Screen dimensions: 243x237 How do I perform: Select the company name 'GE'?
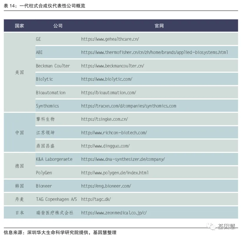point(39,39)
